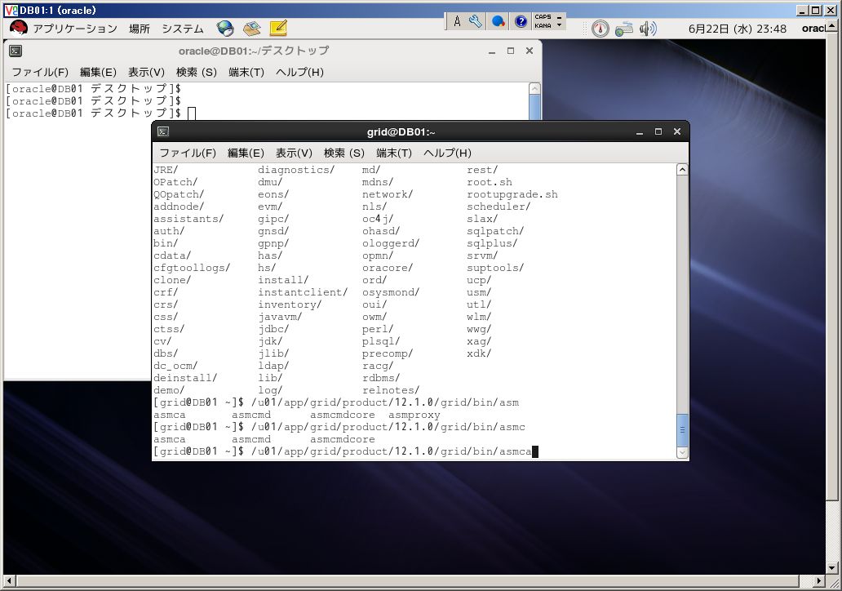
Task: Open input method wrench settings icon
Action: point(475,21)
